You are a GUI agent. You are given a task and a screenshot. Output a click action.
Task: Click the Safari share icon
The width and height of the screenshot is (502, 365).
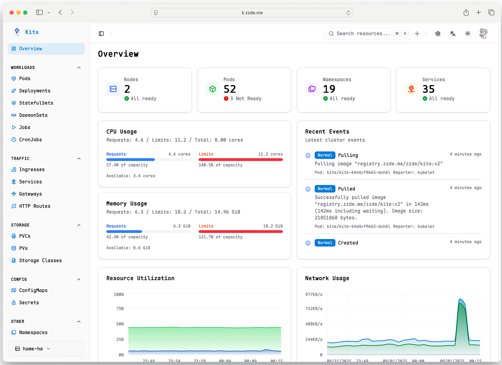click(466, 12)
